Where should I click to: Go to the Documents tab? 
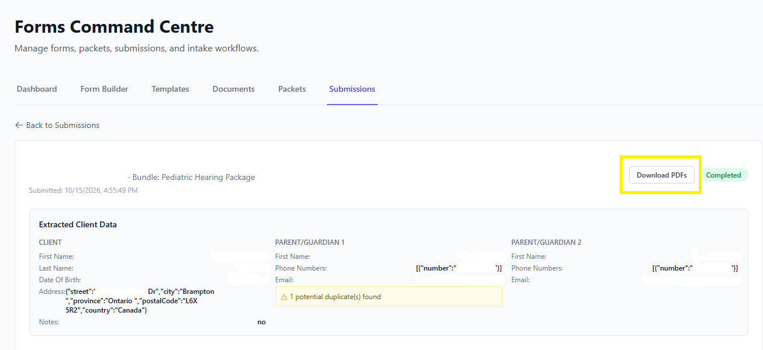click(233, 89)
